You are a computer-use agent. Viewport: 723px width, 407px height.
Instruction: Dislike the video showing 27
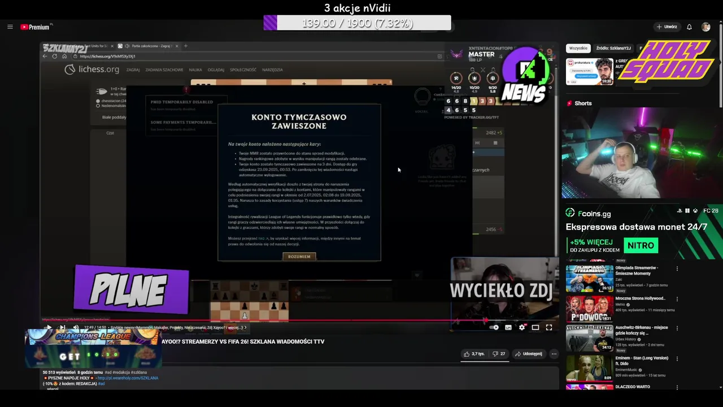click(499, 354)
